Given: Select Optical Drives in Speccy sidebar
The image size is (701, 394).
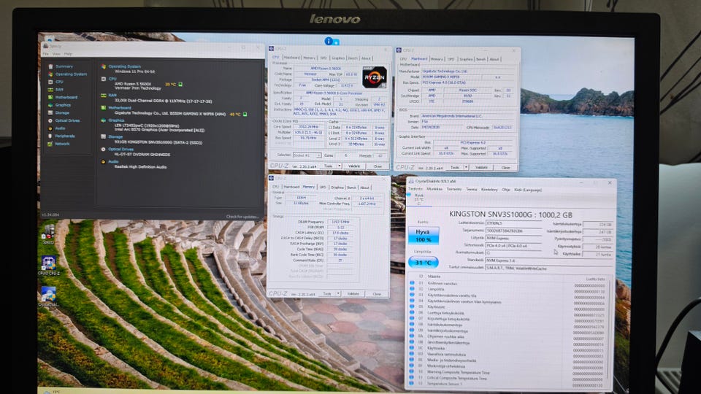Looking at the screenshot, I should point(67,120).
